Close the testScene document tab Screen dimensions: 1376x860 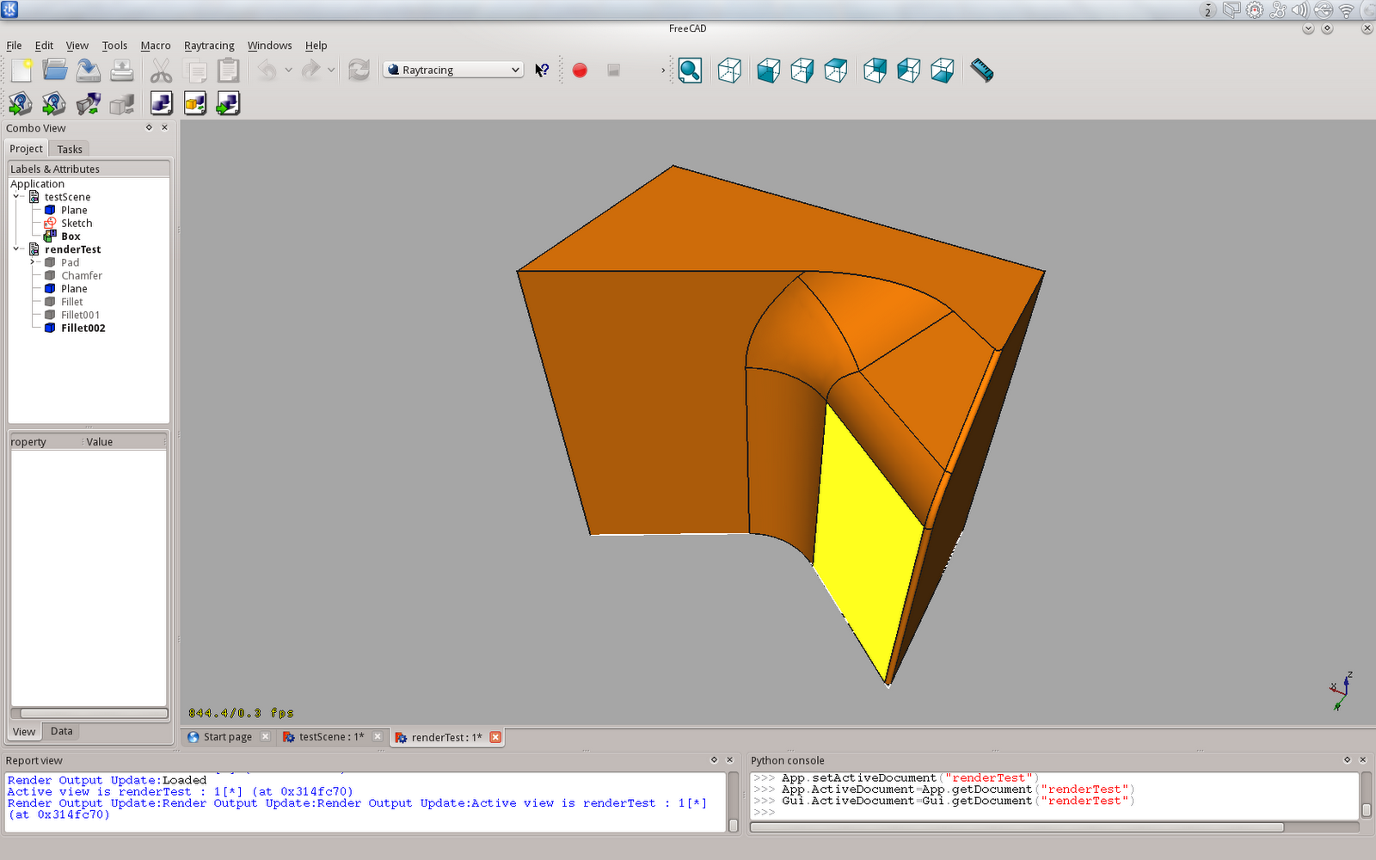[378, 736]
